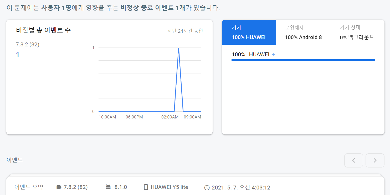Screen dimensions: 390x195
Task: Select the 기기 tab showing 100% HUAWEI
Action: pyautogui.click(x=249, y=32)
